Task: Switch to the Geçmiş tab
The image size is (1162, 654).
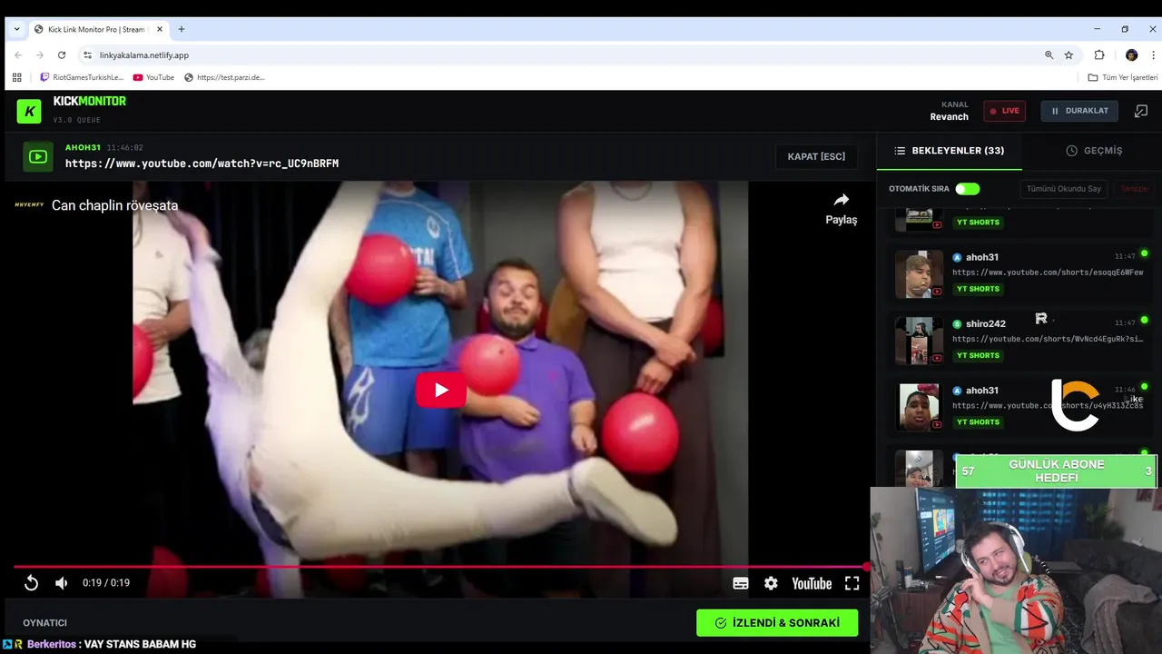Action: (1094, 151)
